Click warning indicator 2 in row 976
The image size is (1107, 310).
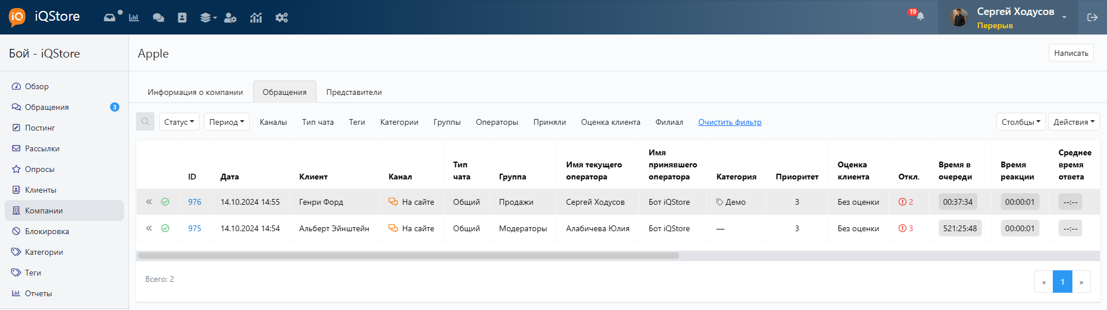906,202
